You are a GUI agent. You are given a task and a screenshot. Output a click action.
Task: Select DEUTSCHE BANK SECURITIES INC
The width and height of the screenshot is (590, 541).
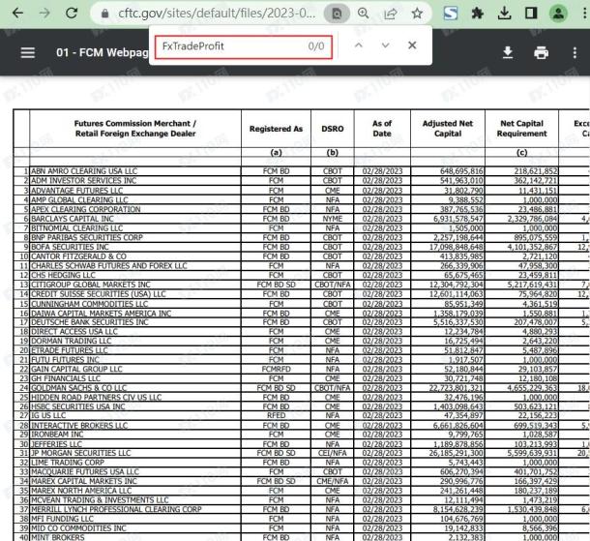click(x=90, y=322)
